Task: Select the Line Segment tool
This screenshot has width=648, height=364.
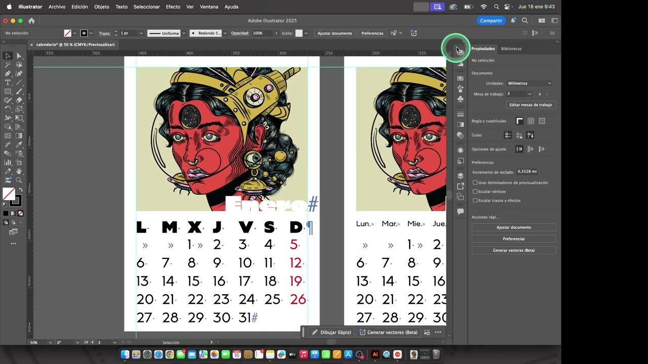Action: tap(19, 82)
